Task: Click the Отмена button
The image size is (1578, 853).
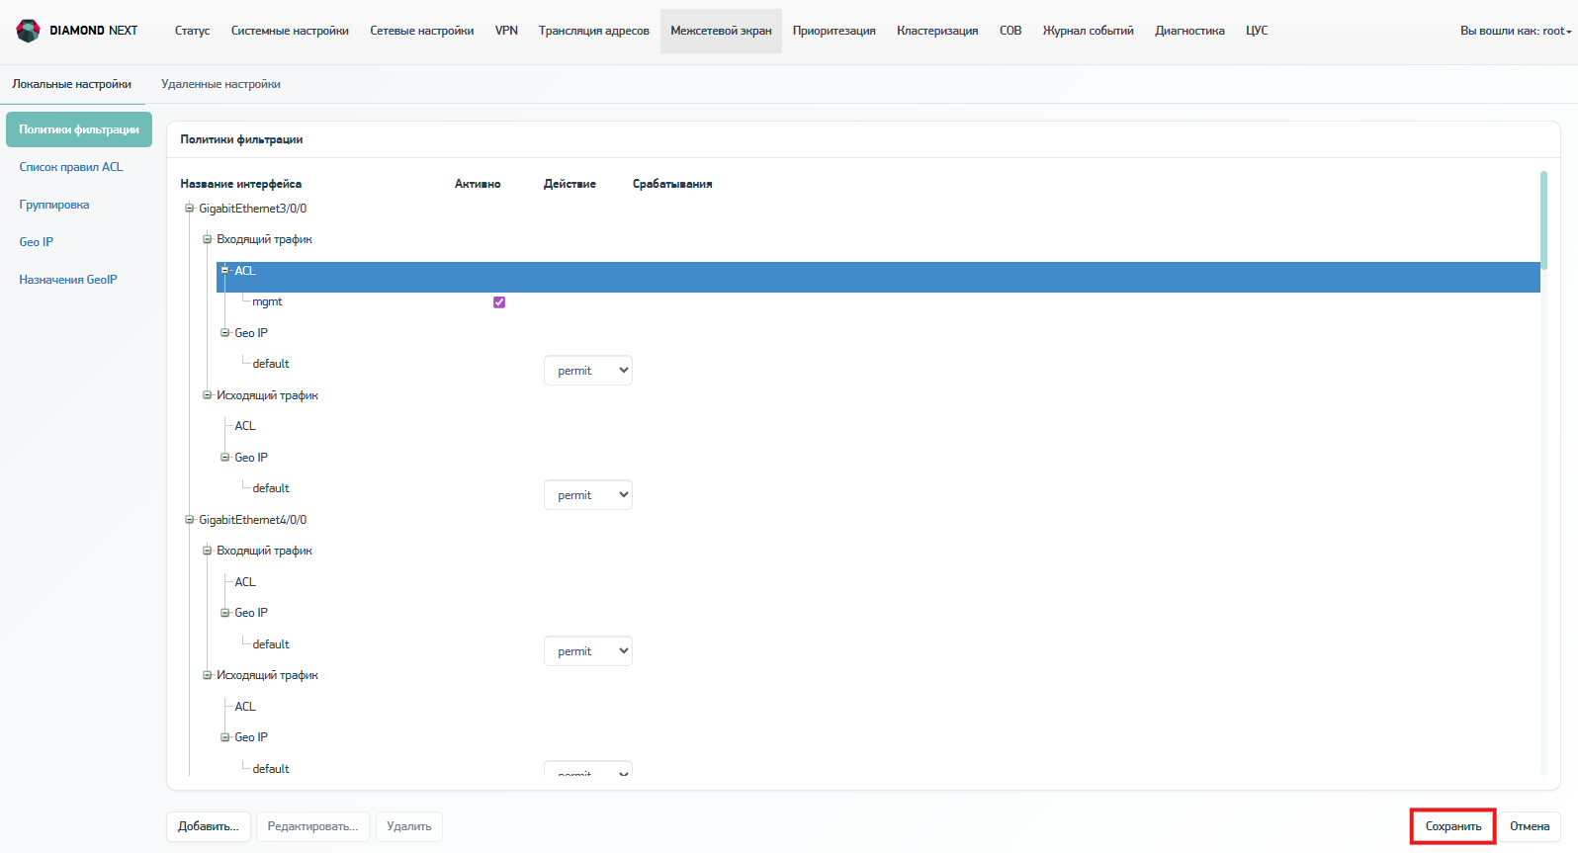Action: tap(1530, 826)
